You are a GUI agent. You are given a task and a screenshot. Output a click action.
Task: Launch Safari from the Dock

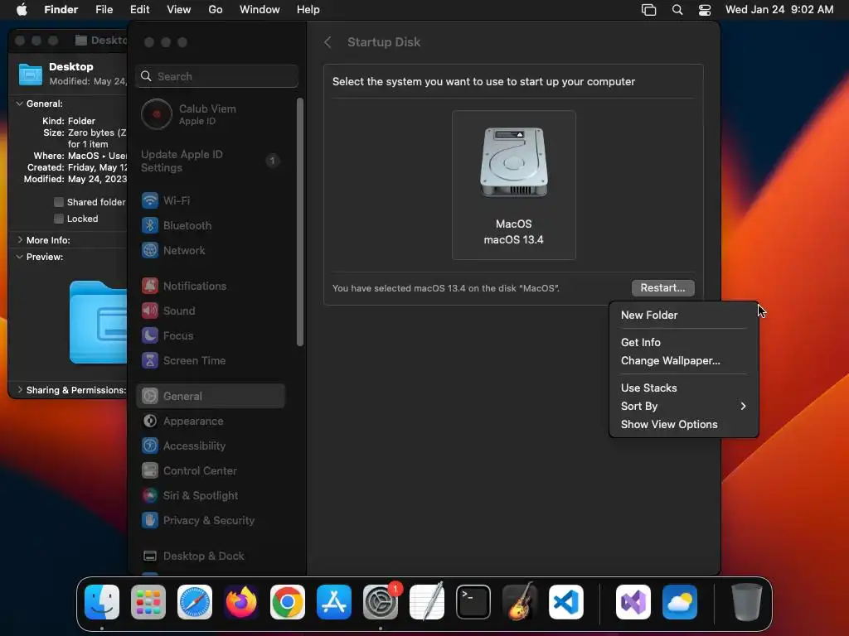(195, 602)
